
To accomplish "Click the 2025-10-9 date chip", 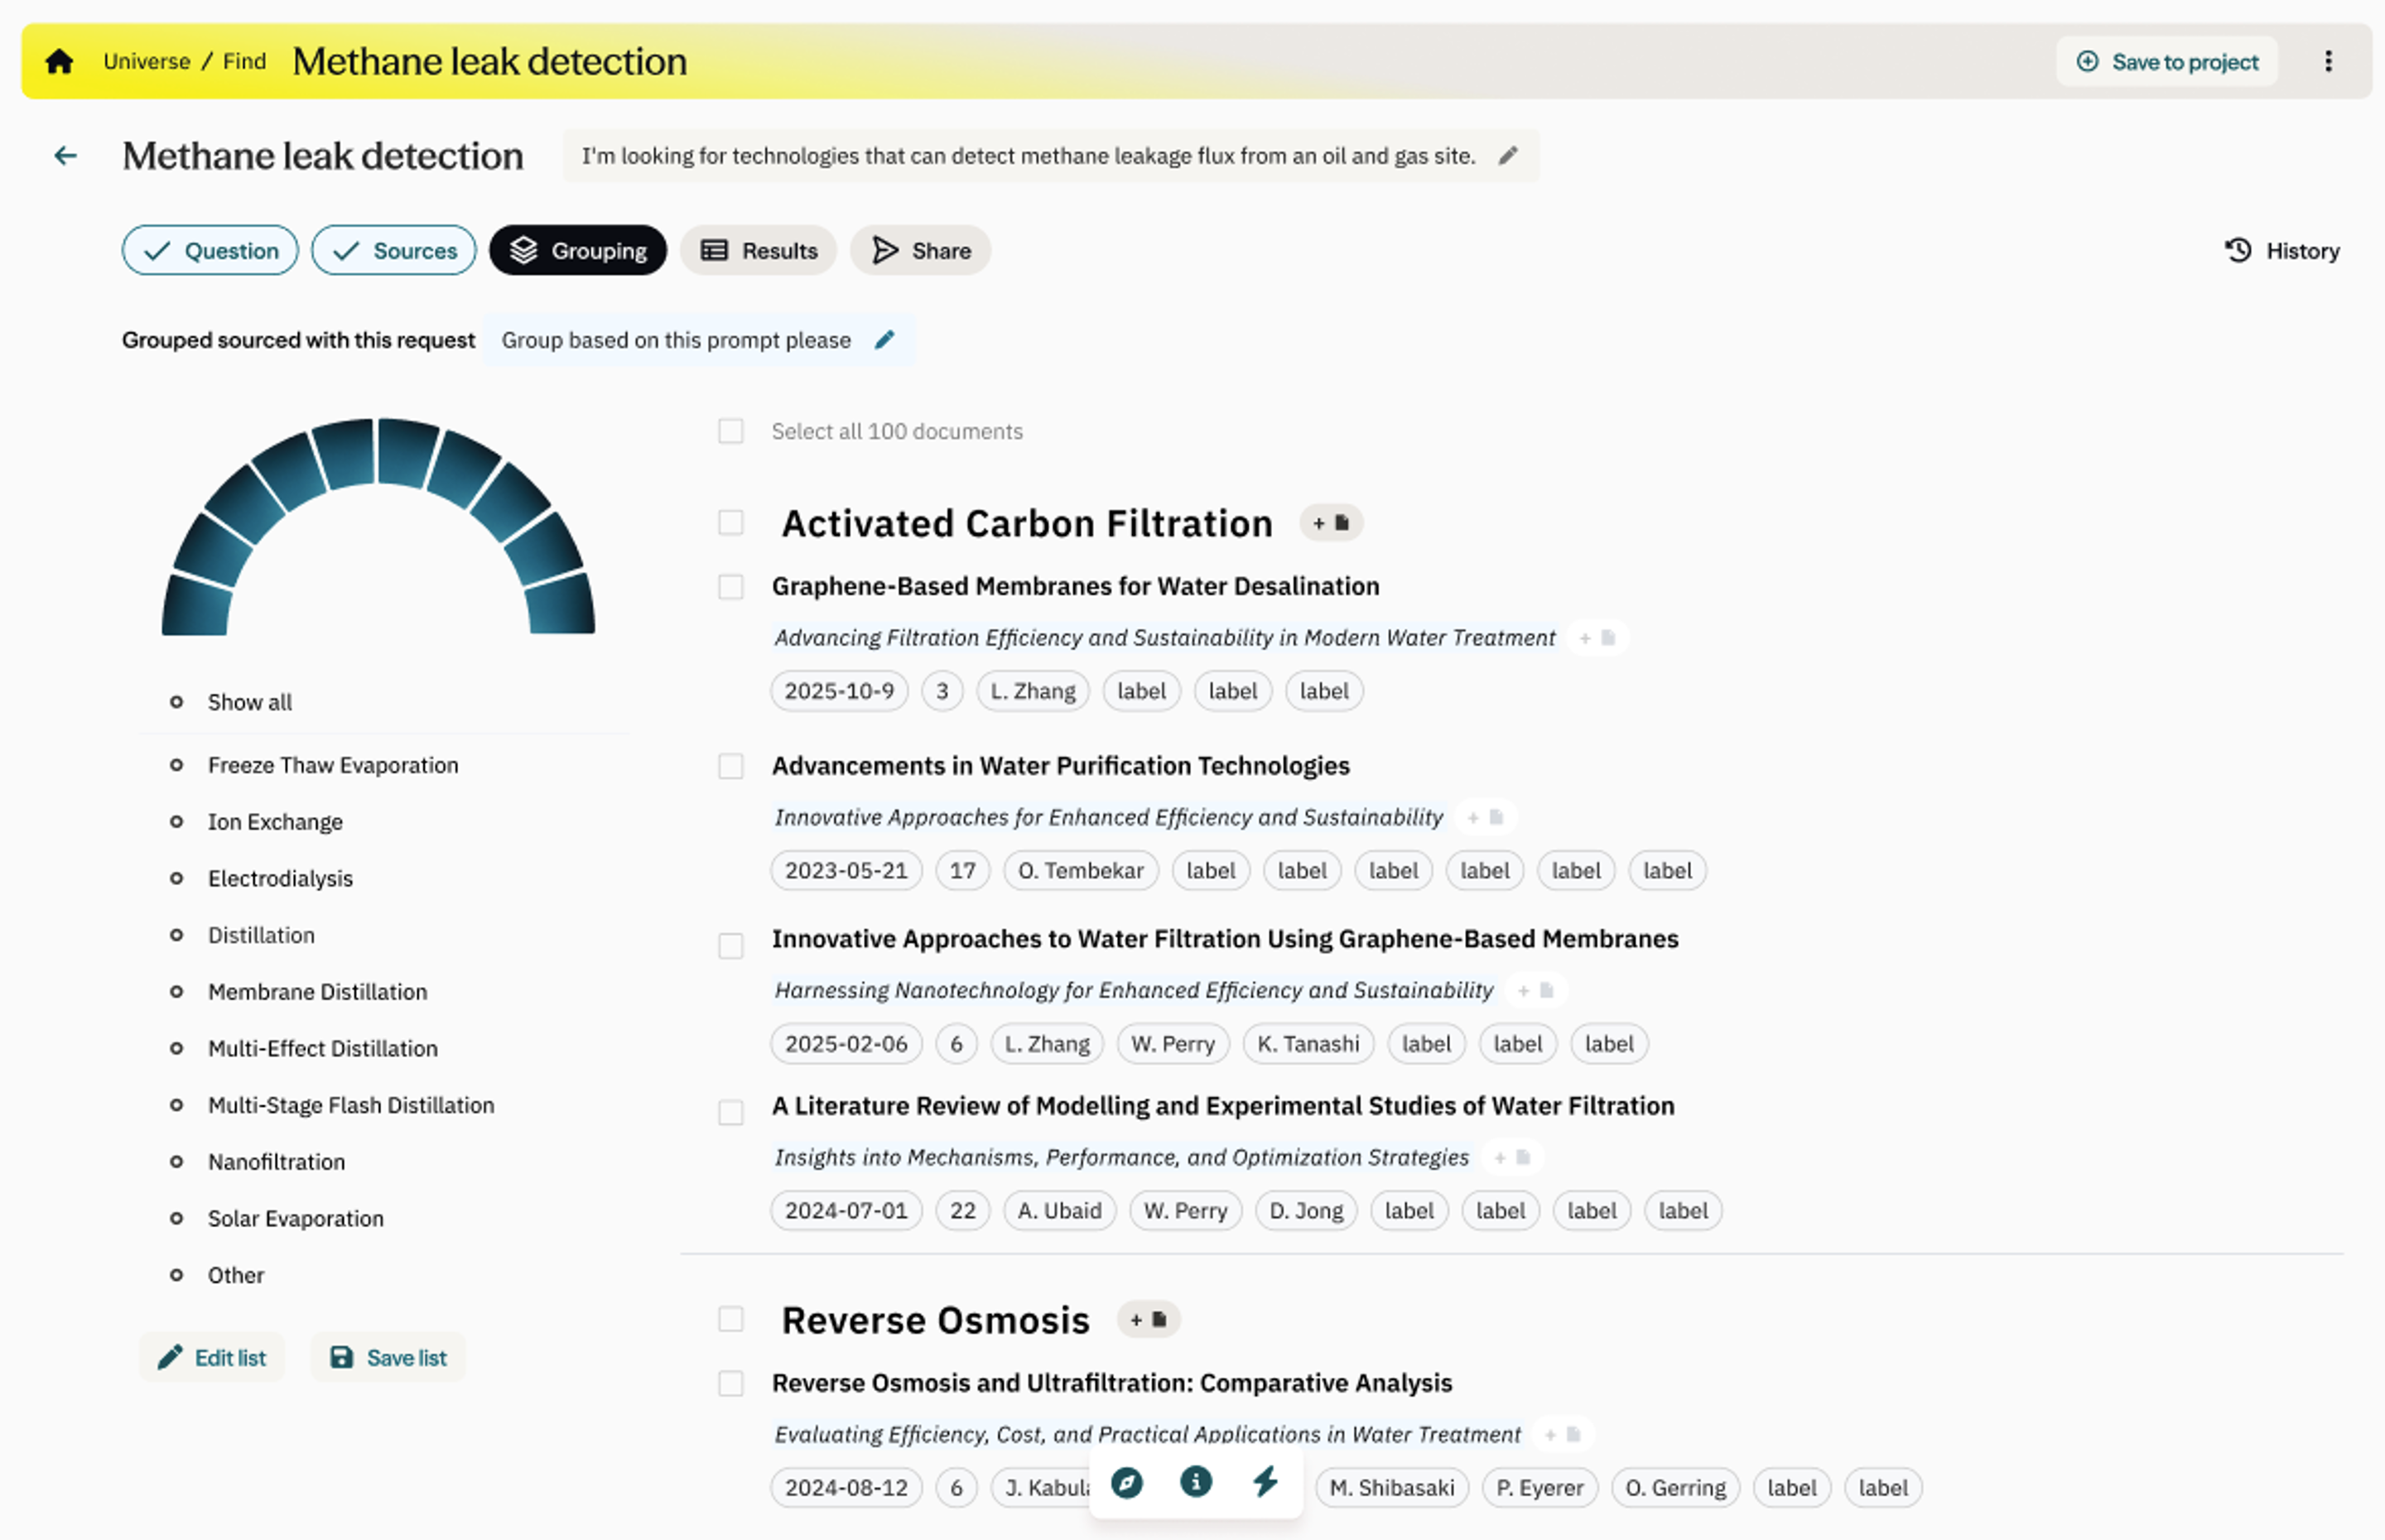I will pyautogui.click(x=839, y=691).
